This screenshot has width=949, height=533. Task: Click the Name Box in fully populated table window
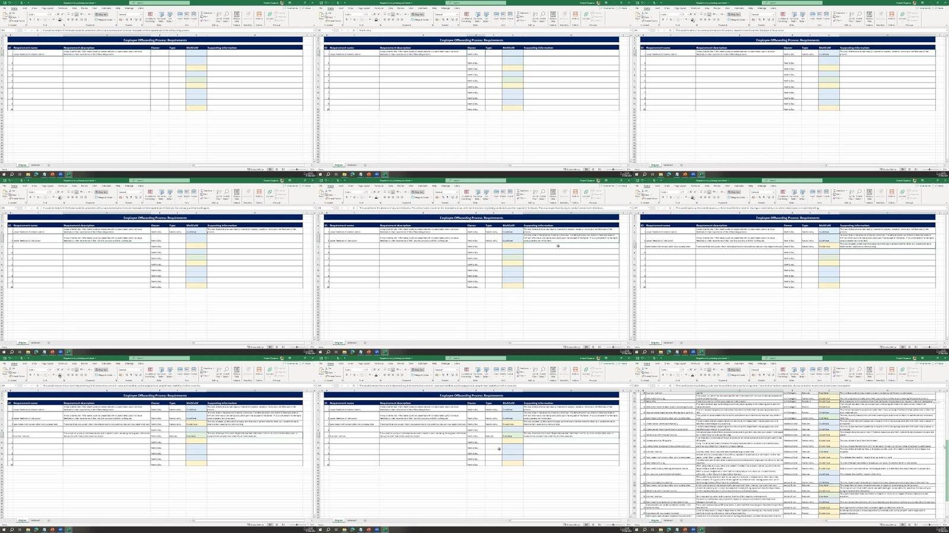641,385
